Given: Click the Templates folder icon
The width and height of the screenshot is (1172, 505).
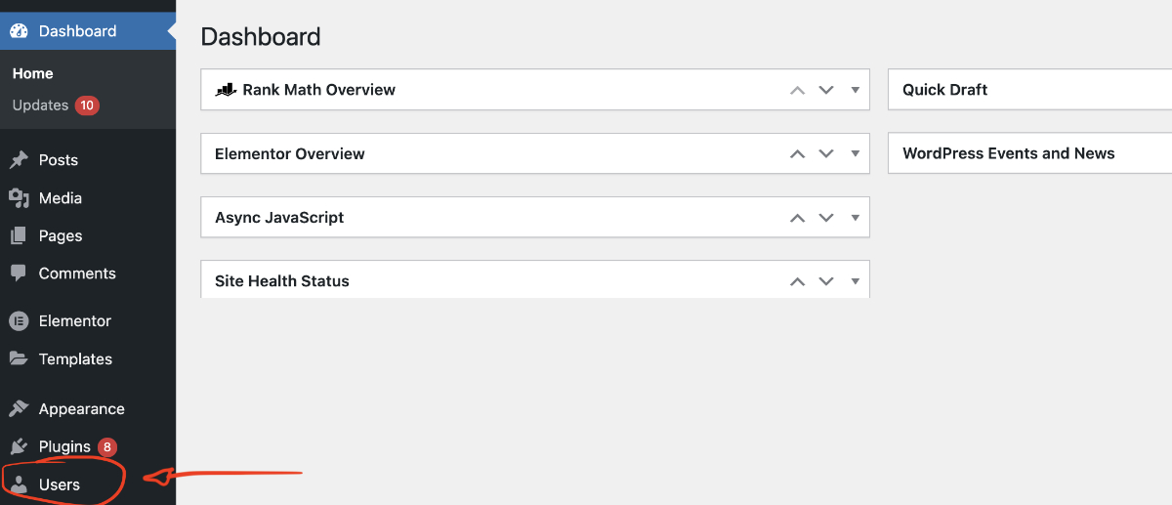Looking at the screenshot, I should pos(19,358).
